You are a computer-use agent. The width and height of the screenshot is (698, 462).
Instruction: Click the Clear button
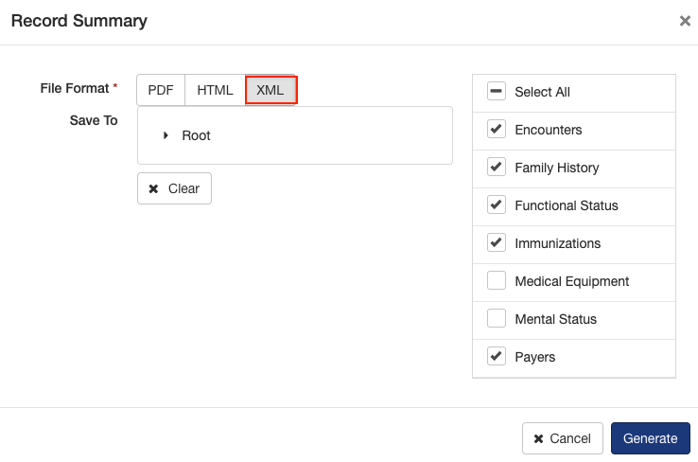174,188
